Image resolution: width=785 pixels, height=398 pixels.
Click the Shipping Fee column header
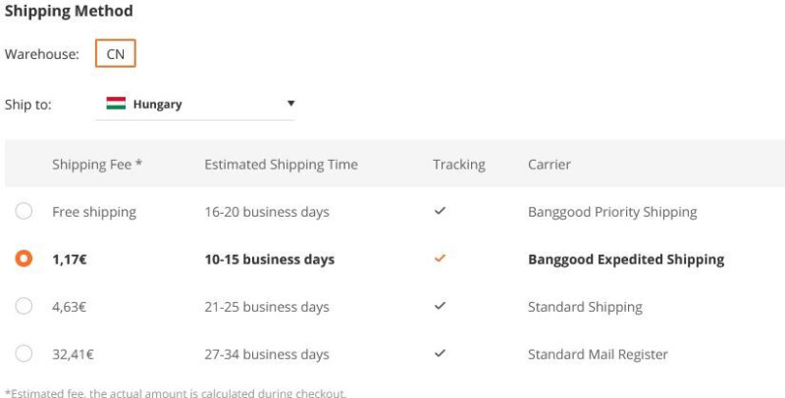tap(97, 165)
